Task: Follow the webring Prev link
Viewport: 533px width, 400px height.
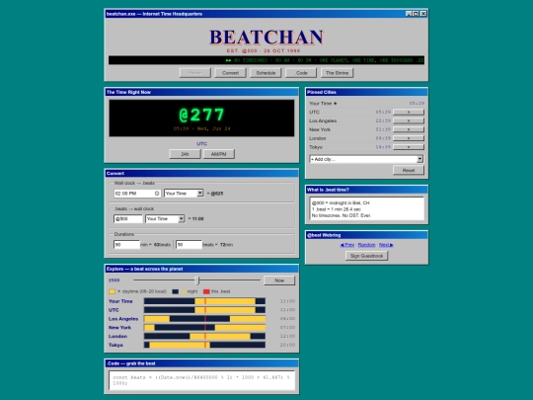Action: (347, 245)
